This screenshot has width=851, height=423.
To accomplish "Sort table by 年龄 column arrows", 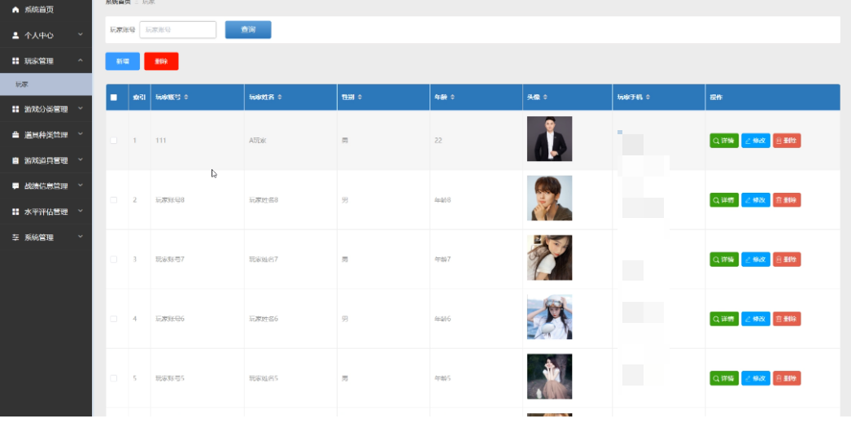I will point(452,97).
